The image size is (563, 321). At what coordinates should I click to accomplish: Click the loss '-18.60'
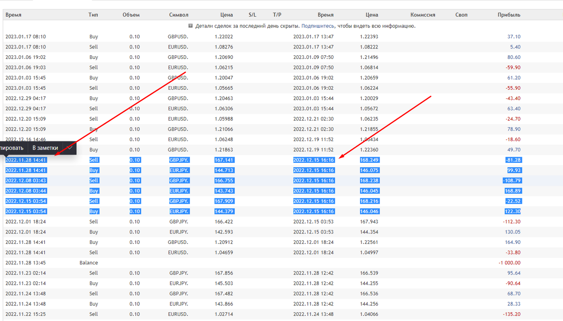click(x=513, y=139)
